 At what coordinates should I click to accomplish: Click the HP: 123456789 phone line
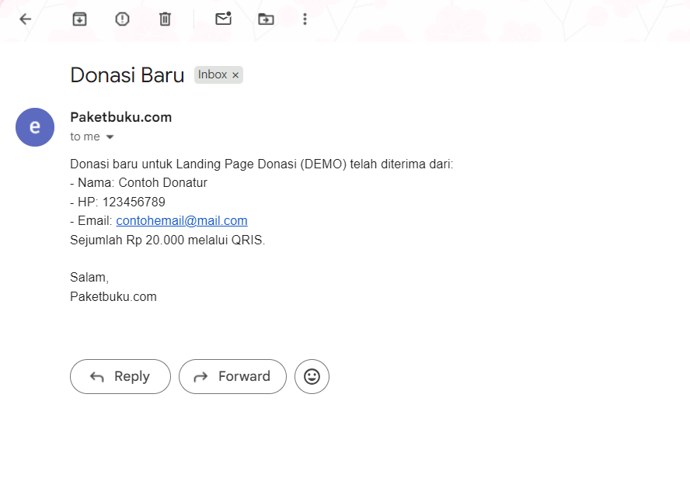117,202
